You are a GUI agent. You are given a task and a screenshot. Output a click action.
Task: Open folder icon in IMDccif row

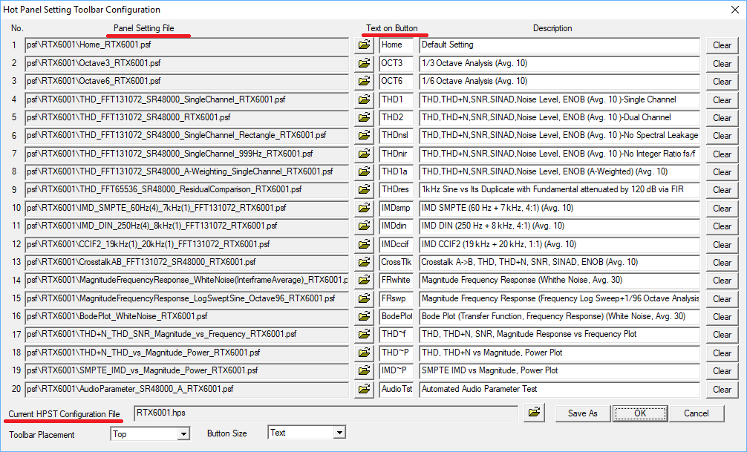pyautogui.click(x=364, y=245)
